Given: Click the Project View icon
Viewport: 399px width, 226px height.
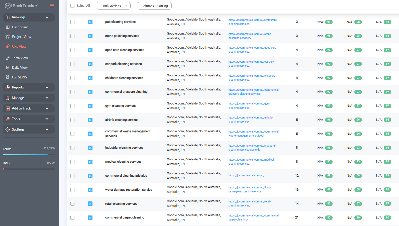Looking at the screenshot, I should pos(8,37).
